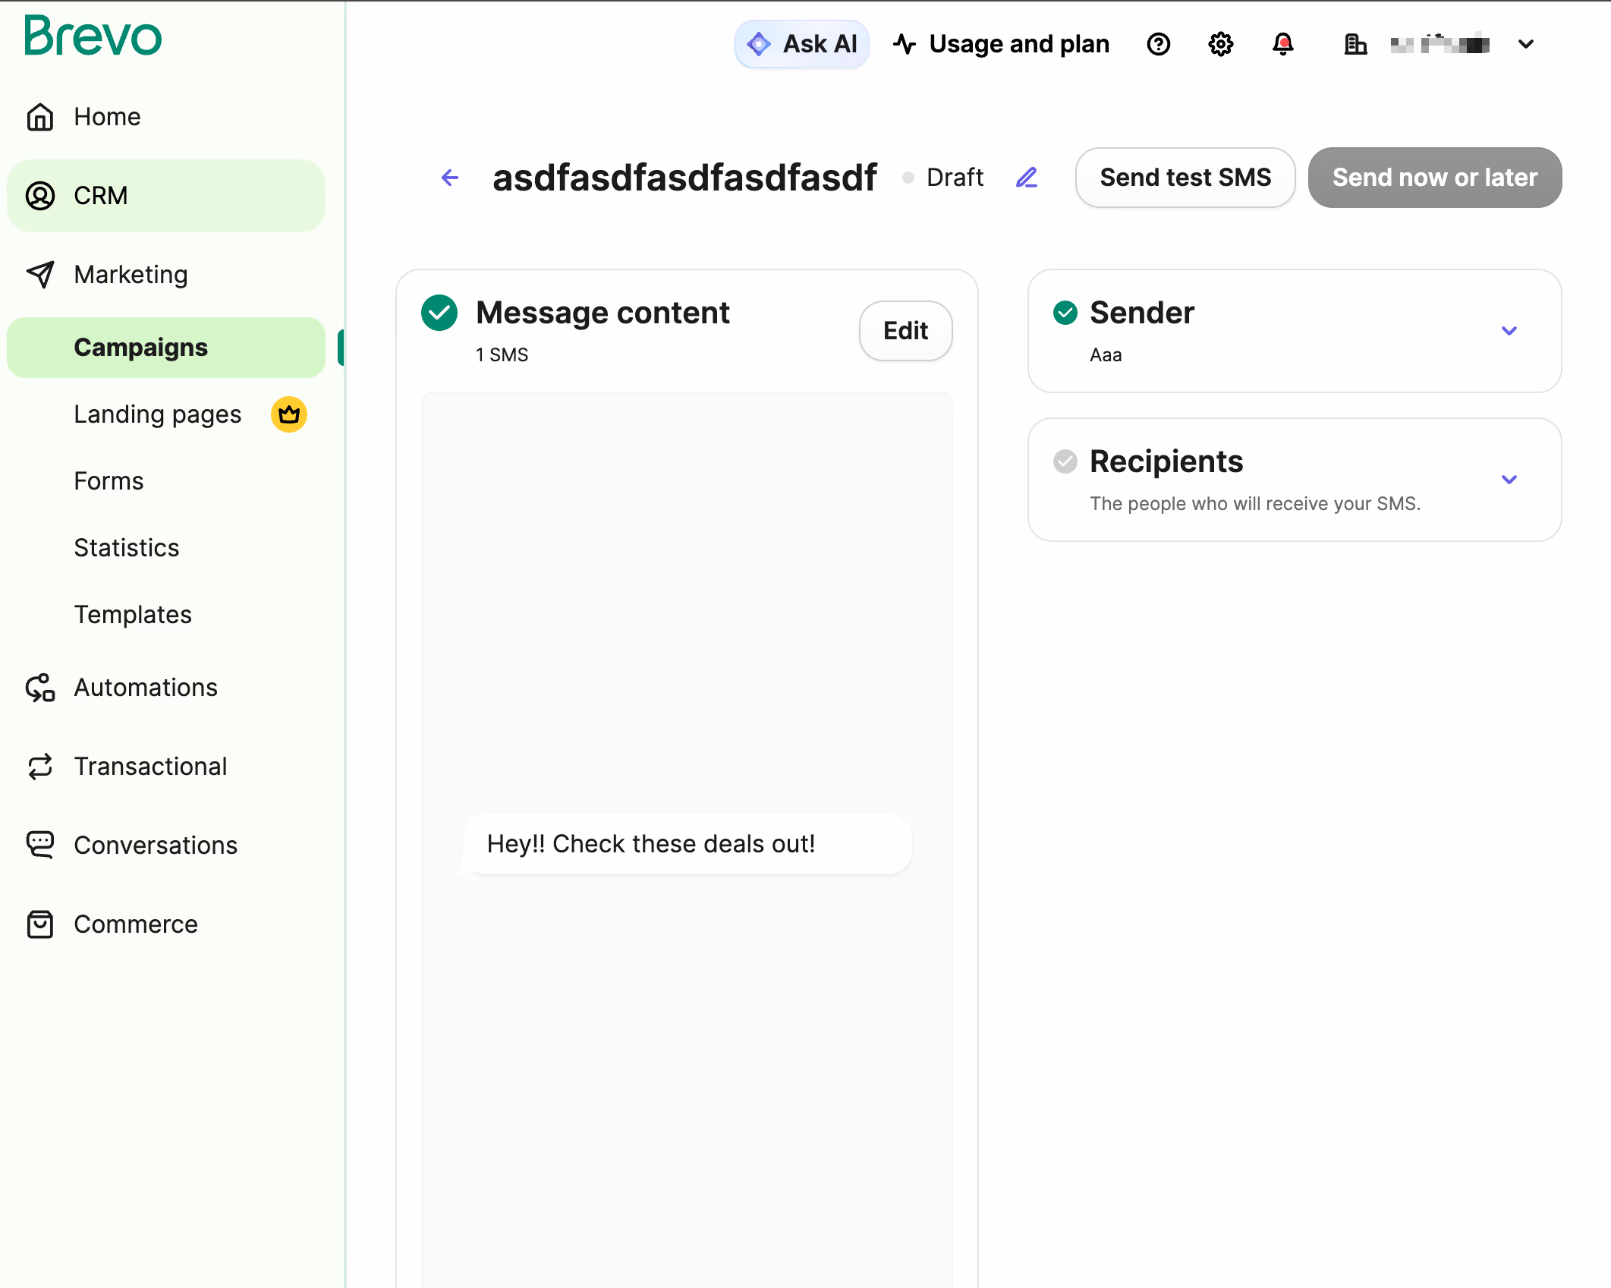Go back using the left arrow

450,178
